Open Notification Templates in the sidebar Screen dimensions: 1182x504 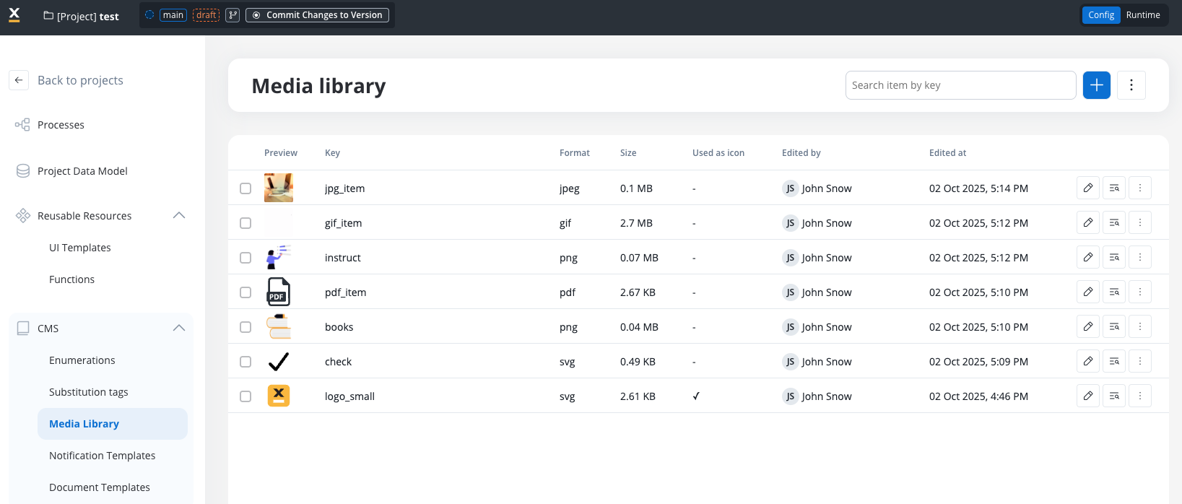(102, 456)
